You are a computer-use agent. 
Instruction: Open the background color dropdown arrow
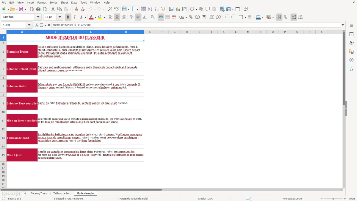[x=104, y=17]
